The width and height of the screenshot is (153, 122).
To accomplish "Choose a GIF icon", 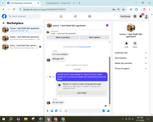I will (61, 111).
